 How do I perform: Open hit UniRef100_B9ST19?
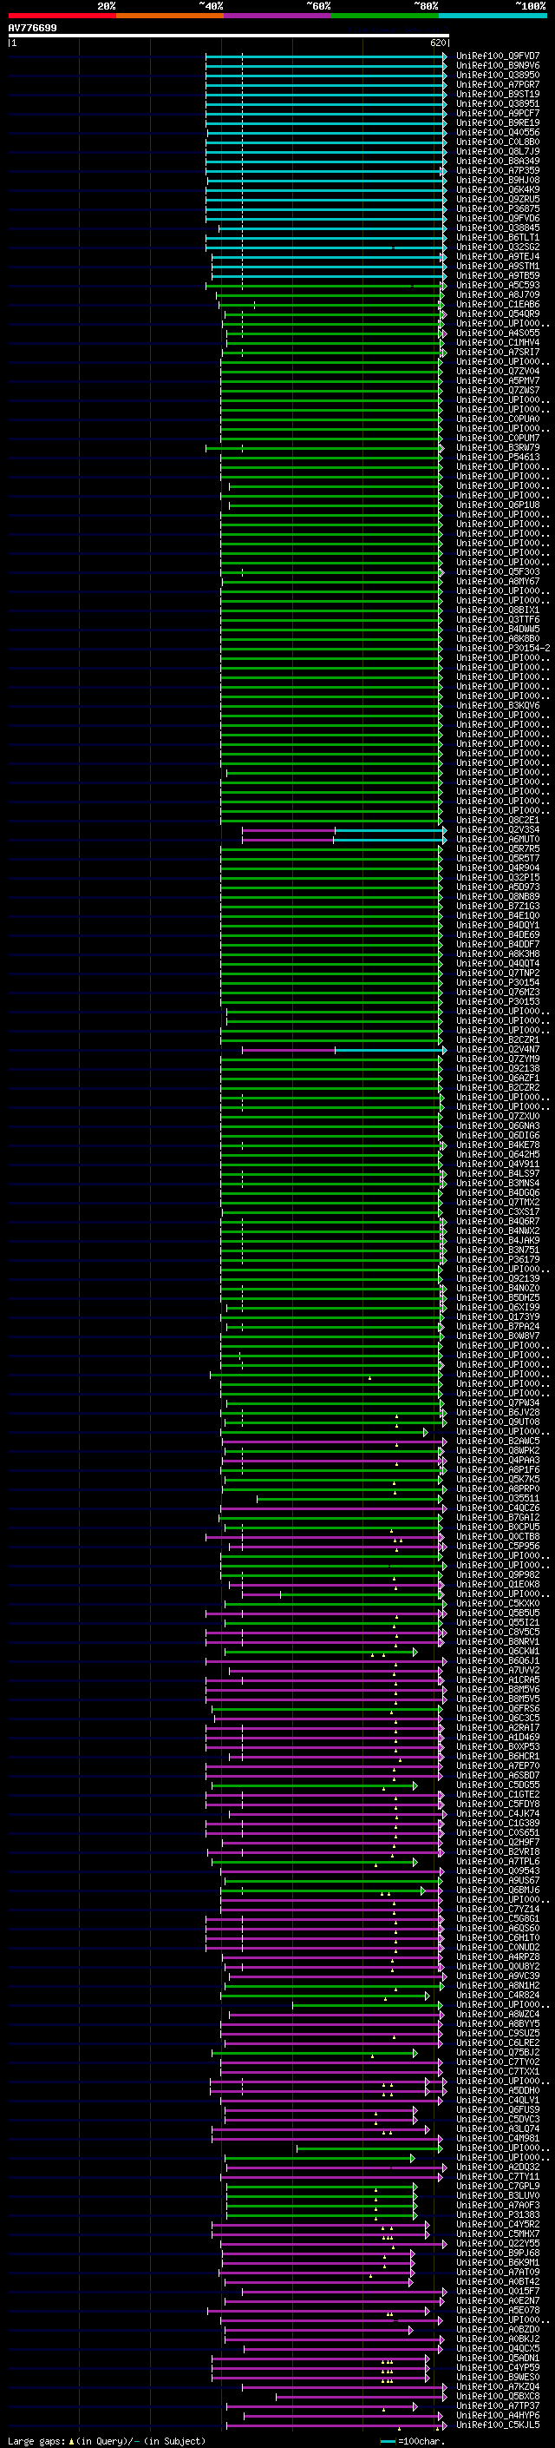[x=497, y=94]
